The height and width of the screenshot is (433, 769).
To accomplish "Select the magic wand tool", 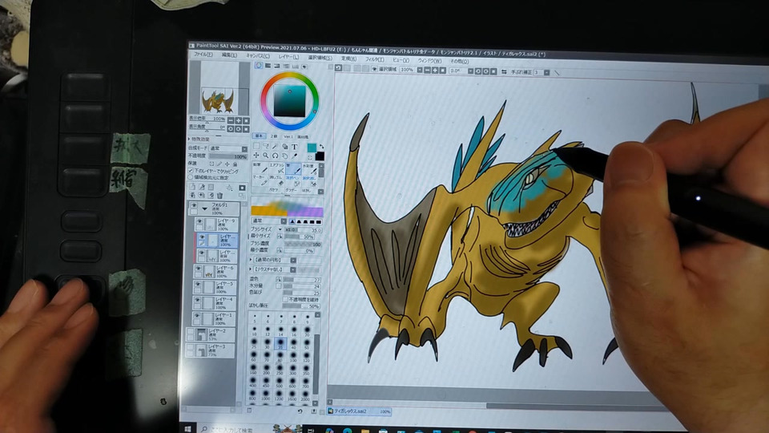I will point(275,146).
